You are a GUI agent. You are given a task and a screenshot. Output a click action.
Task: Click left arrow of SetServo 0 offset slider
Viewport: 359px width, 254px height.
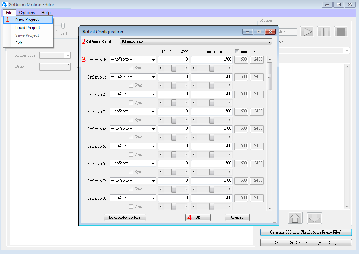coord(161,68)
